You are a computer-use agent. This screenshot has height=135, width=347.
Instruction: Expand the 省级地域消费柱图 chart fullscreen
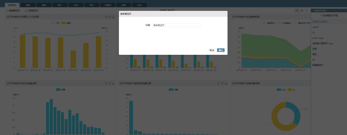click(x=222, y=83)
